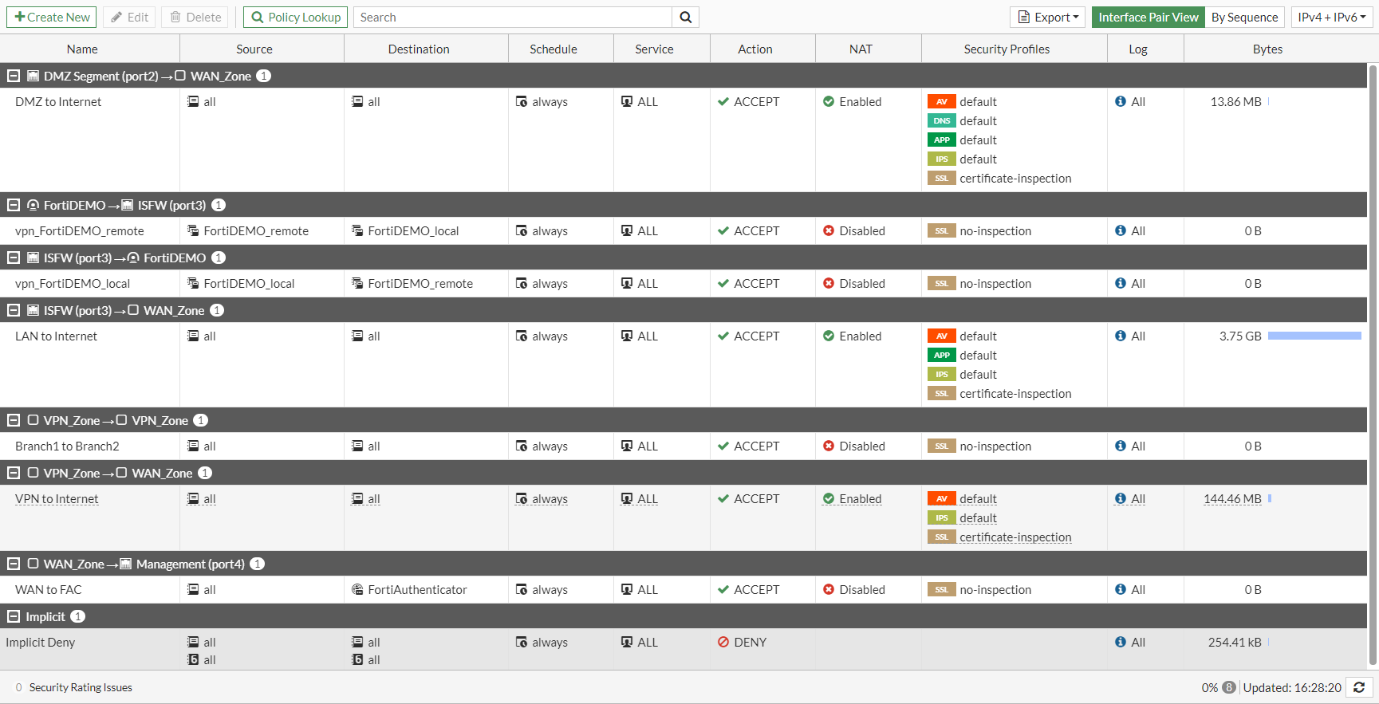Refresh the policy list
Viewport: 1379px width, 704px height.
(1359, 687)
